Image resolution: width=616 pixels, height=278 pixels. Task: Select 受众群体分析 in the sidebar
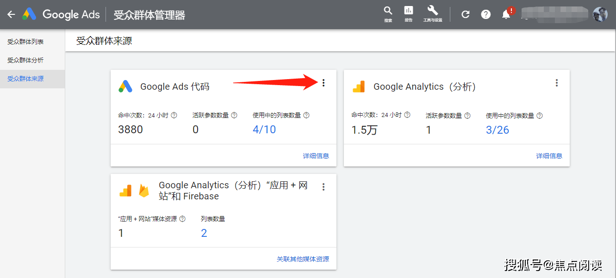25,60
